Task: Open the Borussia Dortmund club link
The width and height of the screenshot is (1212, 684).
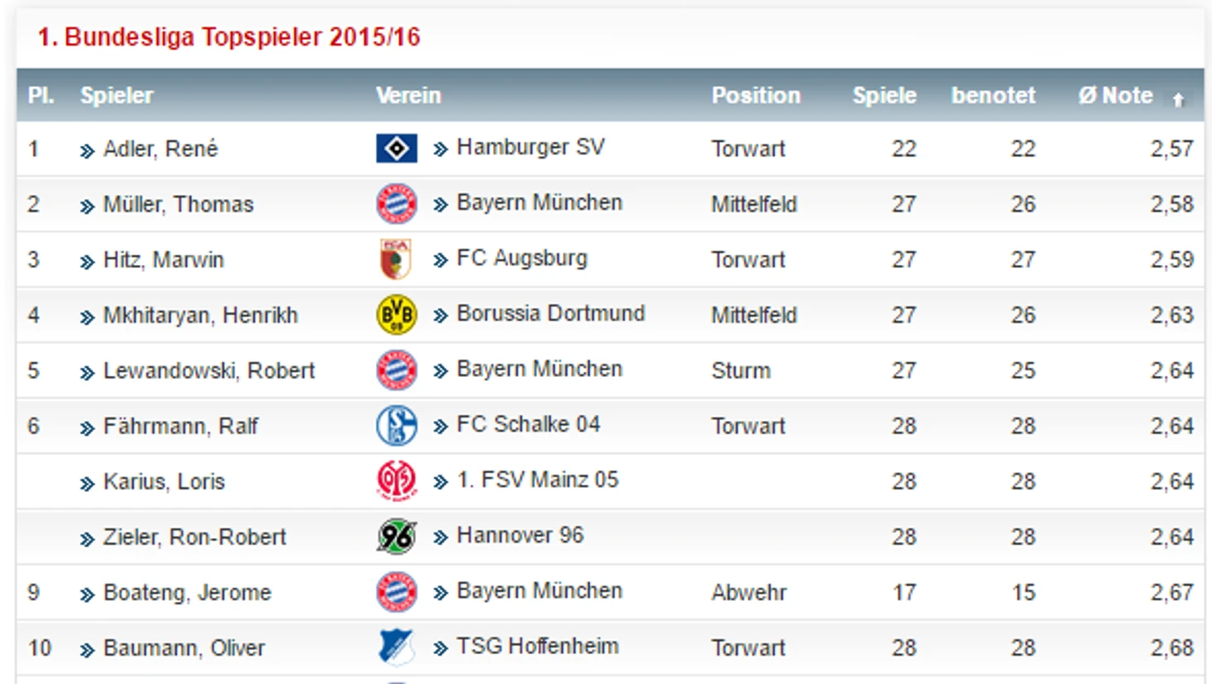Action: (550, 314)
